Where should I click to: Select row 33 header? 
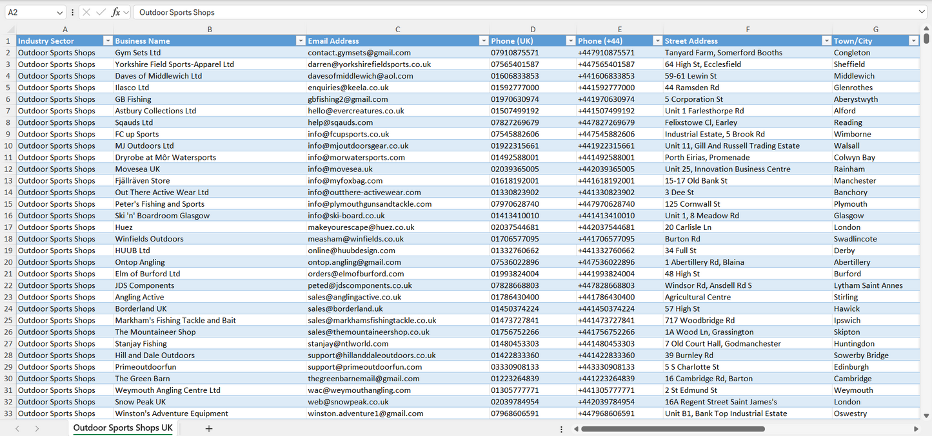pyautogui.click(x=8, y=413)
